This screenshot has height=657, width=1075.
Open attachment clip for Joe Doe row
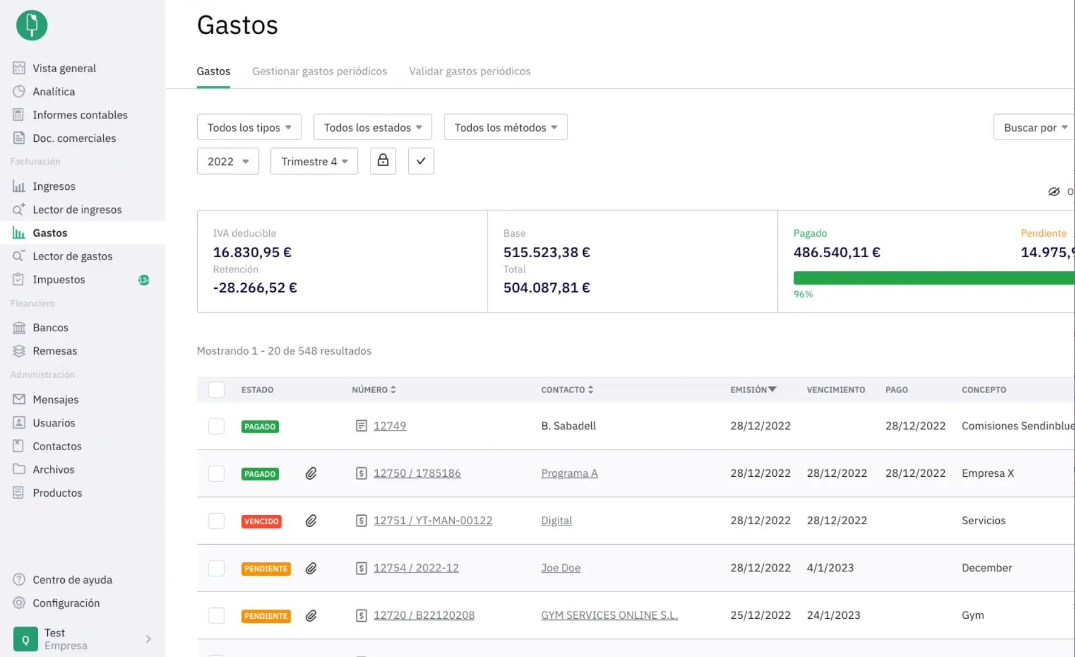coord(311,568)
